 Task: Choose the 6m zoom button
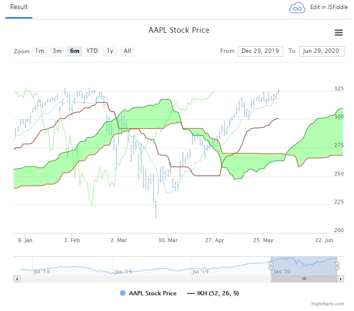point(75,51)
